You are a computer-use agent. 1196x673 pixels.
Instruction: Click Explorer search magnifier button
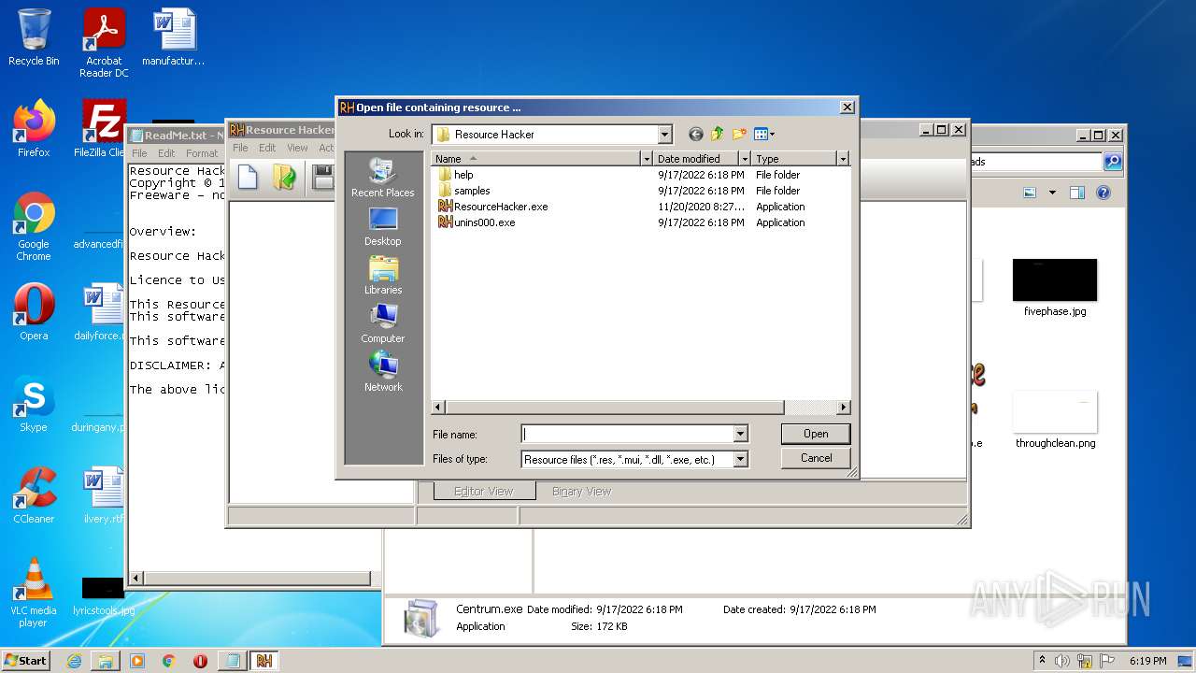point(1112,162)
